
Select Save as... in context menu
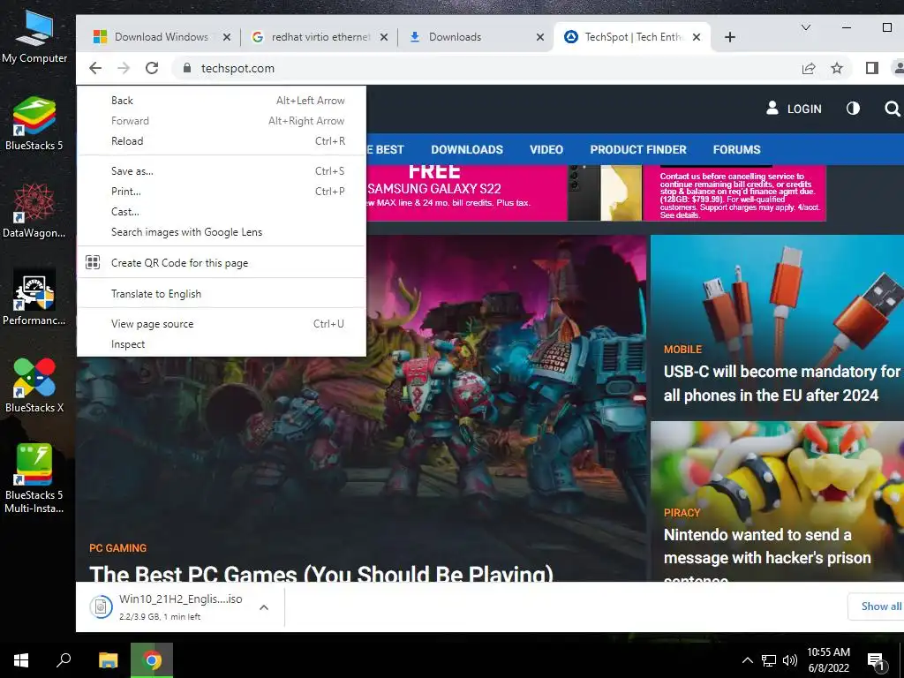point(222,171)
